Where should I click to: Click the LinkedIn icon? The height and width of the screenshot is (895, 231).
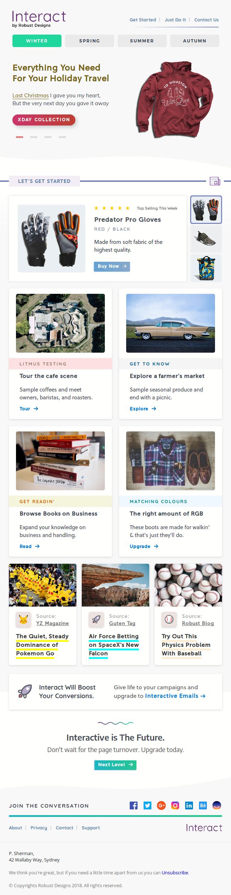[x=189, y=805]
